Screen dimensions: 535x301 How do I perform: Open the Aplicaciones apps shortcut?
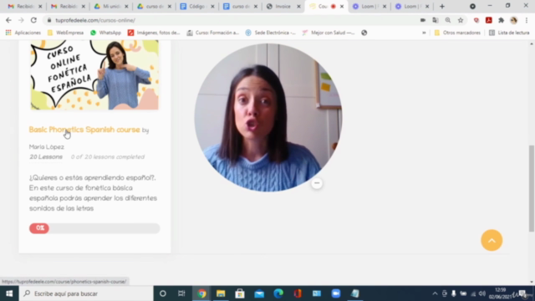pyautogui.click(x=23, y=33)
